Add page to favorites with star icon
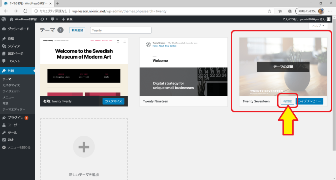Image resolution: width=336 pixels, height=180 pixels. tap(269, 11)
